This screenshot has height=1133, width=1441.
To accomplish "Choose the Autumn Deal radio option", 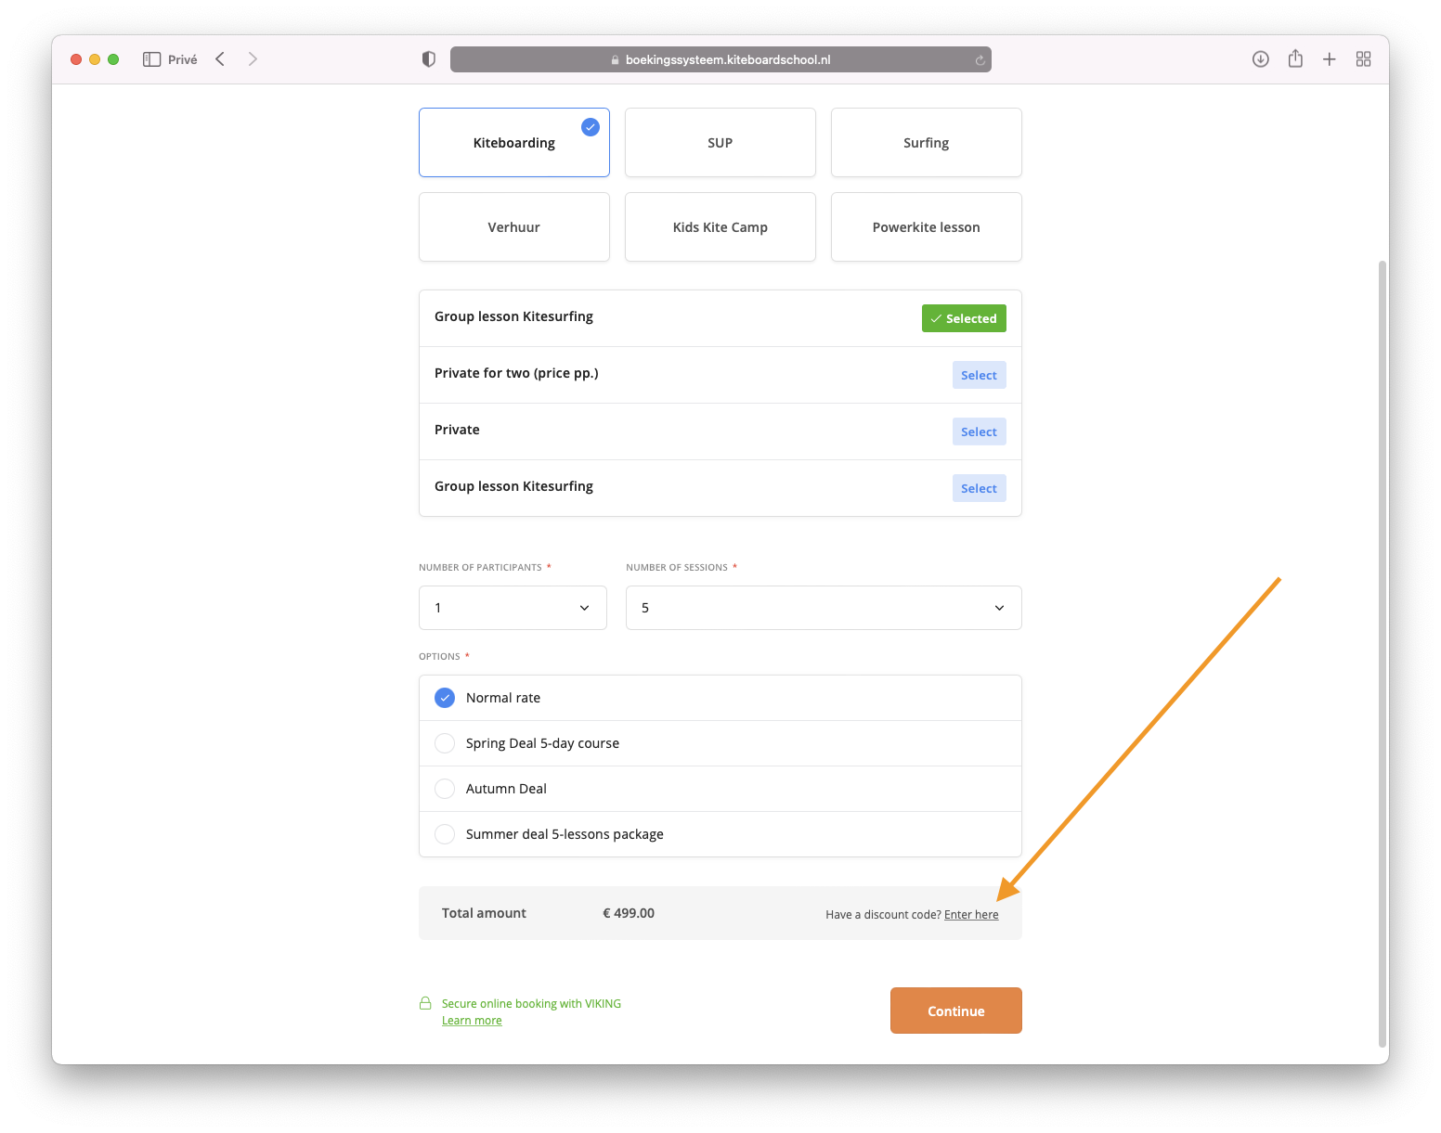I will click(x=445, y=789).
